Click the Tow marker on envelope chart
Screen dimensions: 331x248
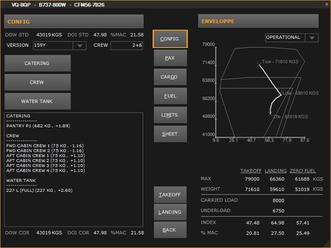point(259,65)
